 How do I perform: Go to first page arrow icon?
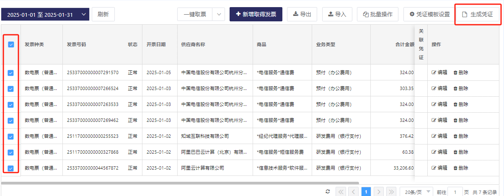[341, 192]
